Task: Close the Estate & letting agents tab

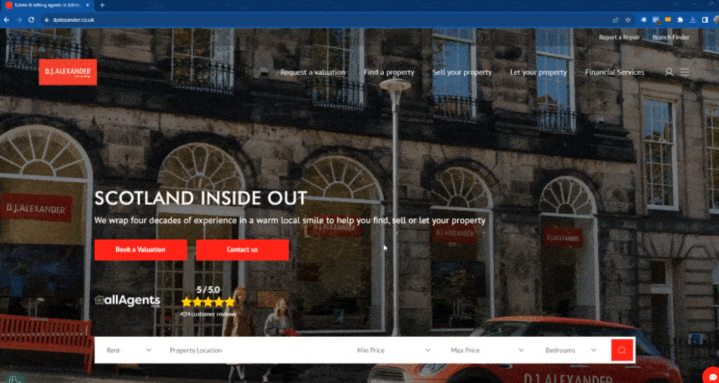Action: pyautogui.click(x=88, y=5)
